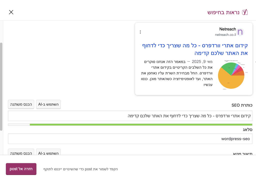Close the search appearance modal with X
The width and height of the screenshot is (256, 181).
11,12
